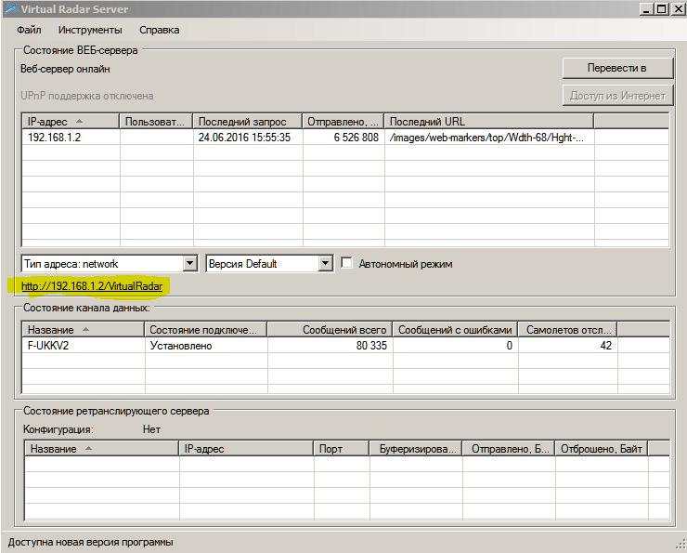
Task: Expand the Тип адреса: network dropdown
Action: point(190,264)
